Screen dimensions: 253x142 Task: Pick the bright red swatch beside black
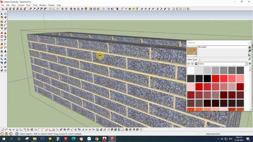click(215, 78)
